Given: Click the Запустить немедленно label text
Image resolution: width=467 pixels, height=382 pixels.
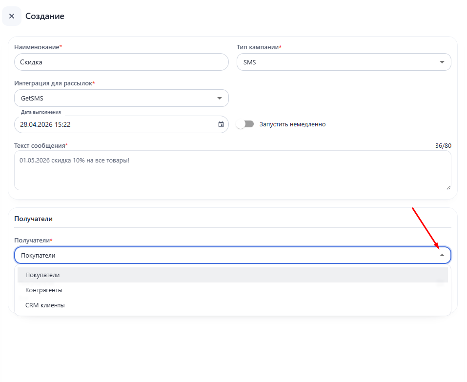Looking at the screenshot, I should 292,124.
